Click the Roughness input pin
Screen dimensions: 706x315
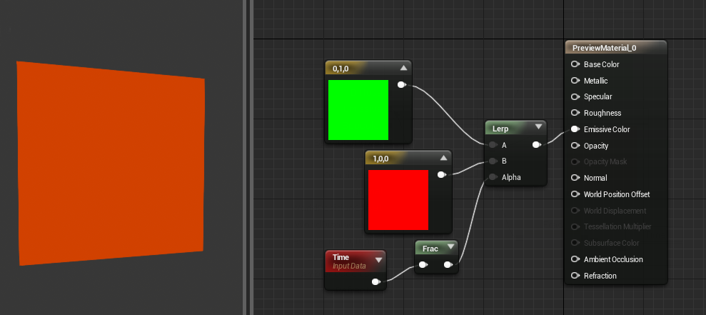575,113
